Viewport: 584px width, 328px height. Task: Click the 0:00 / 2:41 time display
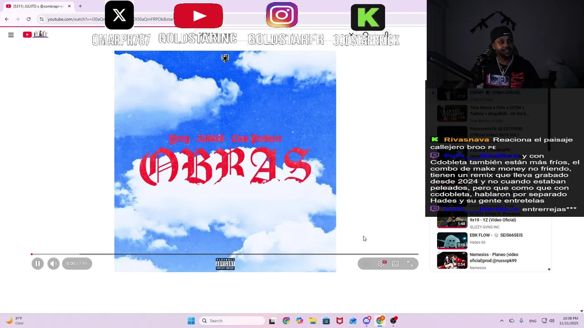point(77,263)
